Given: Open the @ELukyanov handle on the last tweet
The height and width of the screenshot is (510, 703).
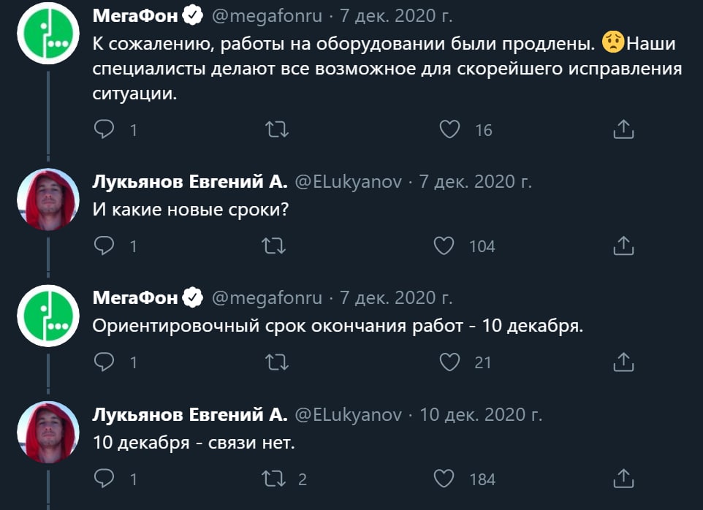Looking at the screenshot, I should click(348, 414).
